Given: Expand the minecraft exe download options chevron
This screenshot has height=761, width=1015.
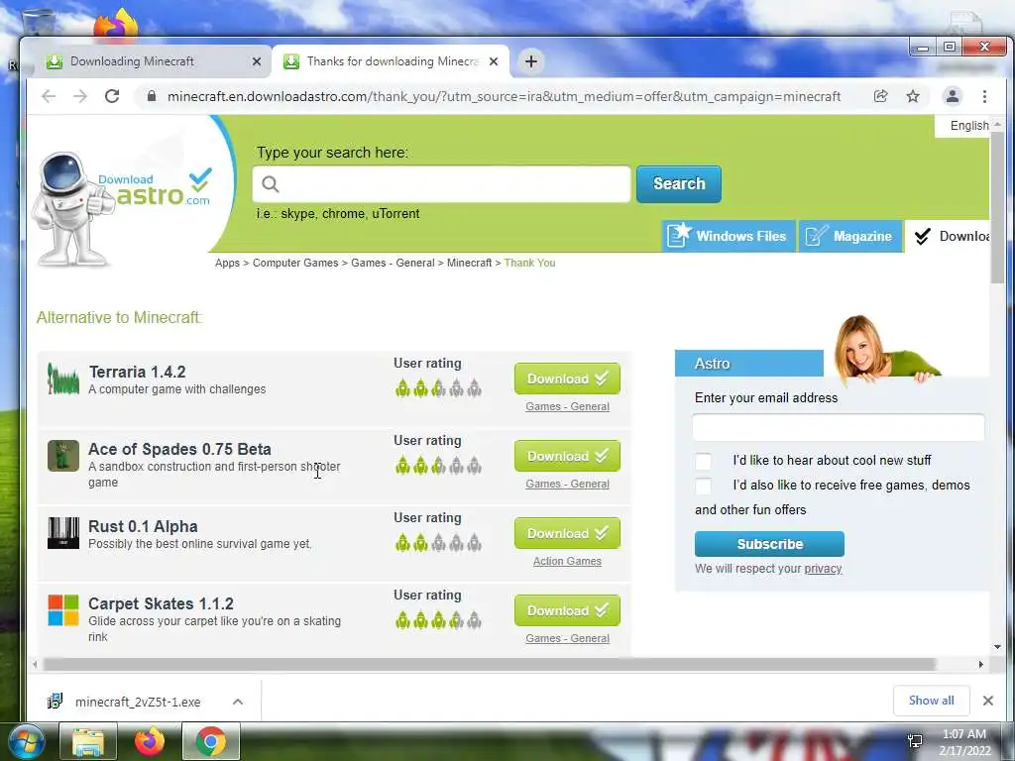Looking at the screenshot, I should click(x=238, y=702).
